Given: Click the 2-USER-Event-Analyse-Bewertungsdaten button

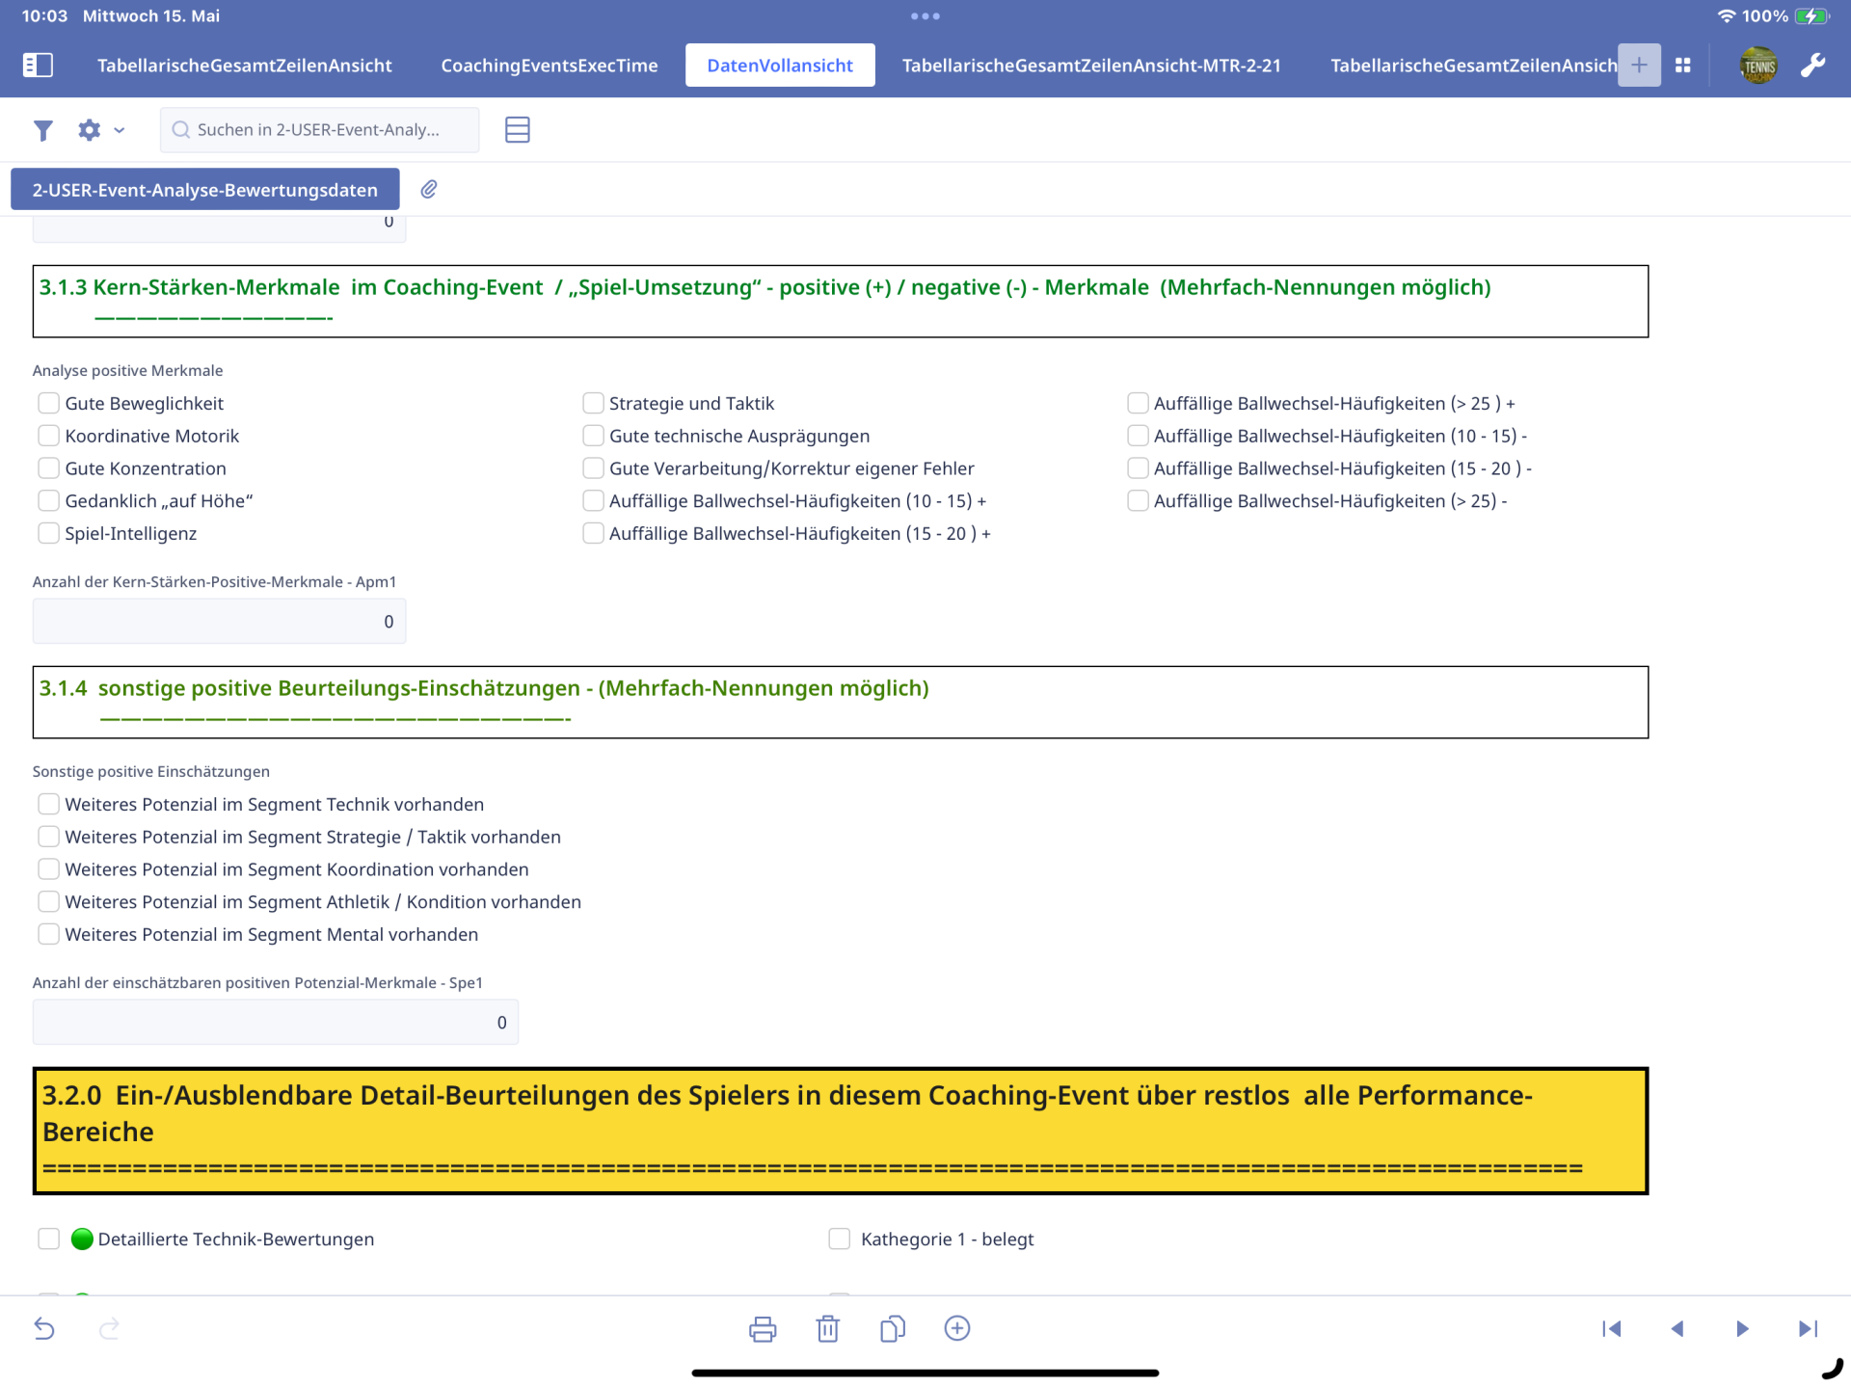Looking at the screenshot, I should (205, 190).
